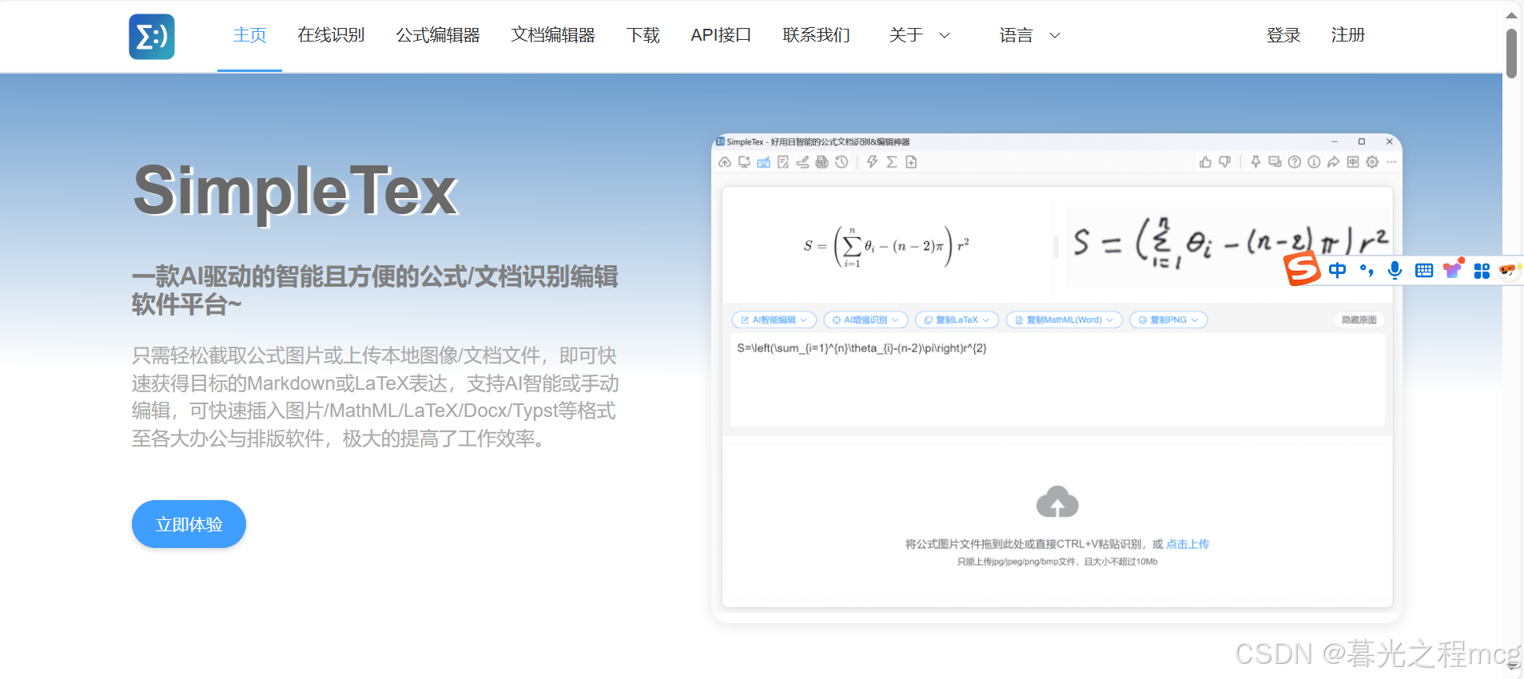Click the lightning bolt toolbar icon
Image resolution: width=1524 pixels, height=679 pixels.
pos(872,162)
